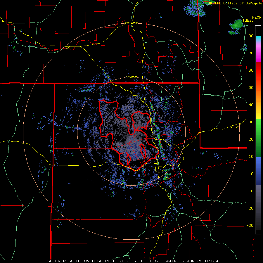Pick the pink-magenta segment of the color bar
This screenshot has height=263, width=263.
point(258,53)
